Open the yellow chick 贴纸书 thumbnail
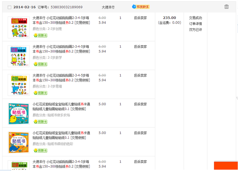This screenshot has width=238, height=171. click(19, 114)
